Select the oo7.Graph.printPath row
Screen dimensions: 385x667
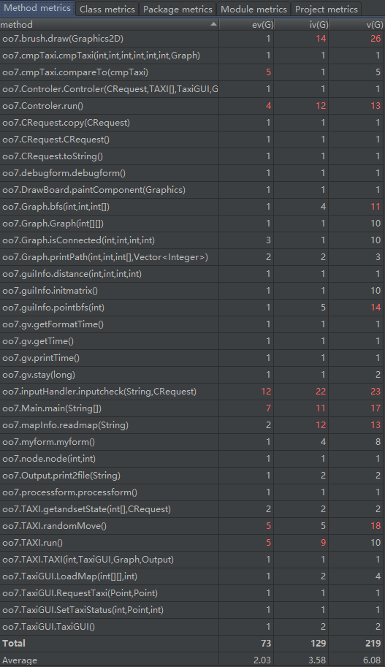192,257
